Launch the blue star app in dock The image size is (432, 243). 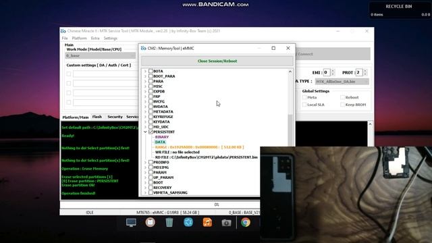188,222
